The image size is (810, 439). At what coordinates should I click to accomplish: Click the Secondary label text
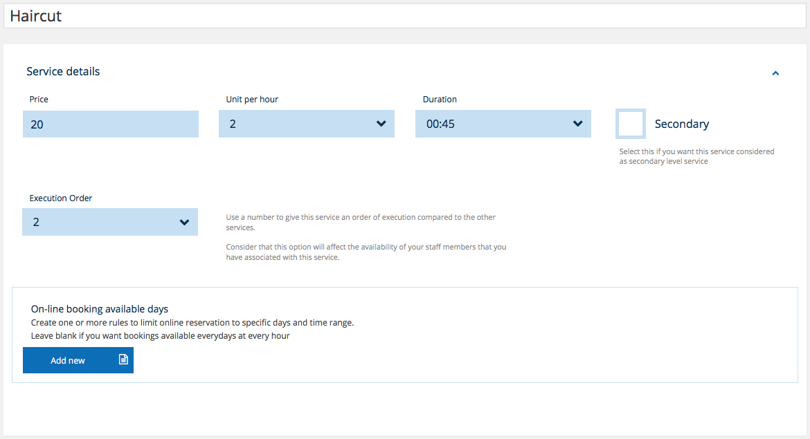click(x=681, y=124)
